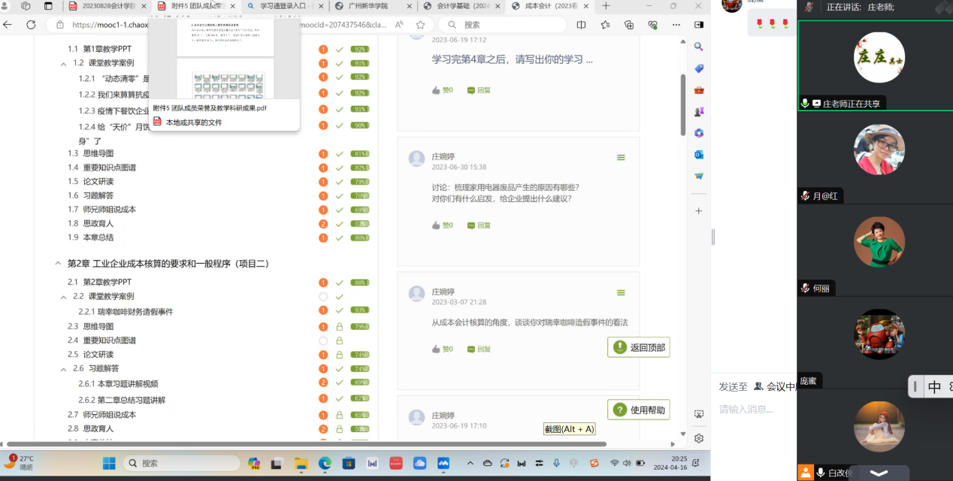Open File Explorer from the taskbar
The height and width of the screenshot is (481, 953).
click(301, 463)
